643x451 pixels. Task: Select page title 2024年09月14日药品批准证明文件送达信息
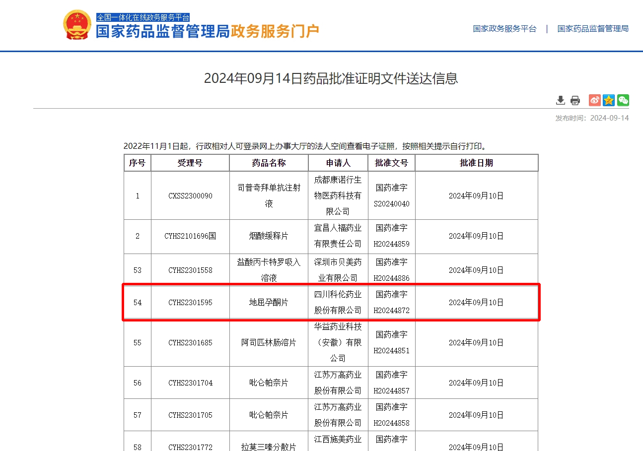[331, 78]
